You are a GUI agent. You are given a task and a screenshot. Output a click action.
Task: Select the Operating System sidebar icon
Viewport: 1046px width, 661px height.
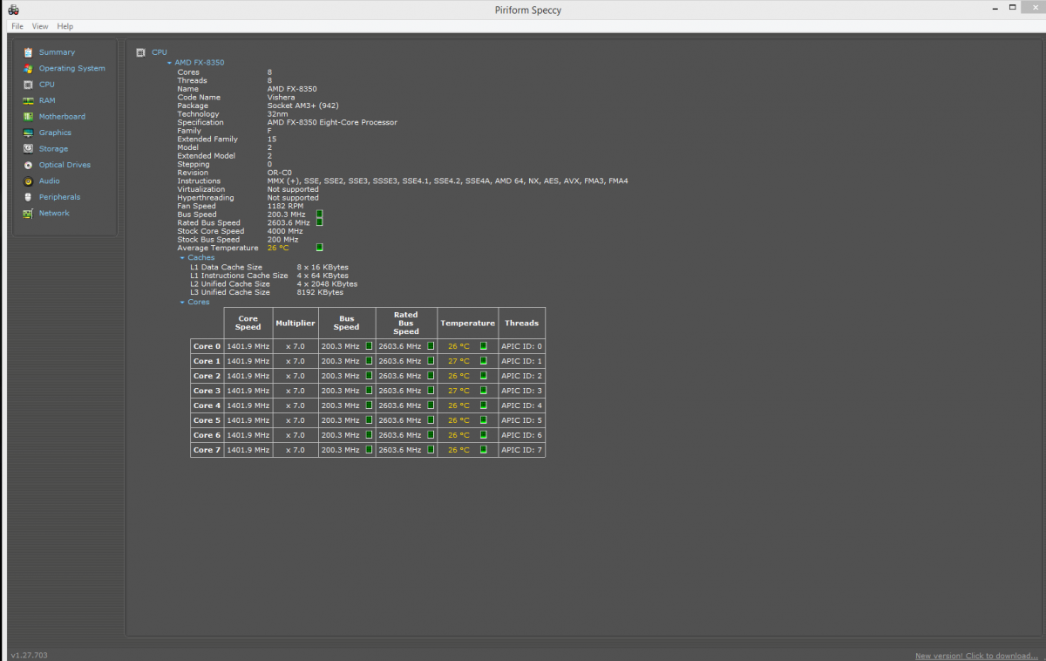pos(29,68)
